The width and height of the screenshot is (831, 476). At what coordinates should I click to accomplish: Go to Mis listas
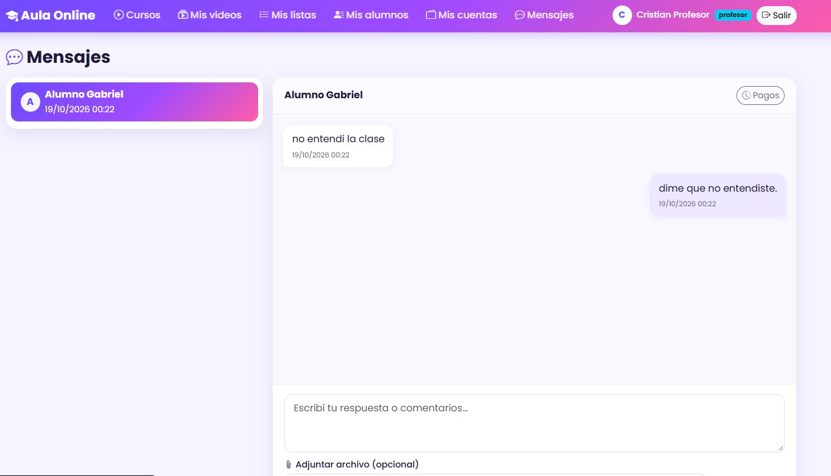click(288, 15)
